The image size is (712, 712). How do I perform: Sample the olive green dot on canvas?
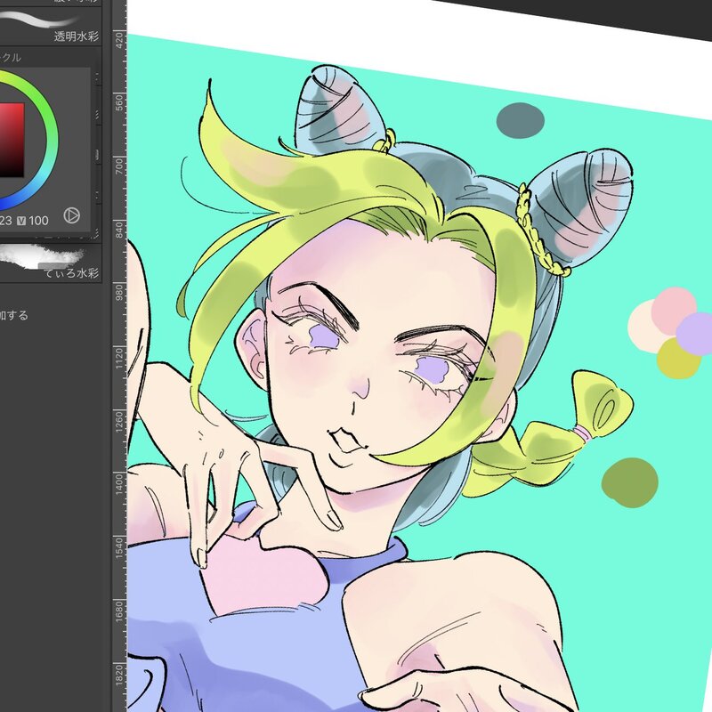[630, 482]
